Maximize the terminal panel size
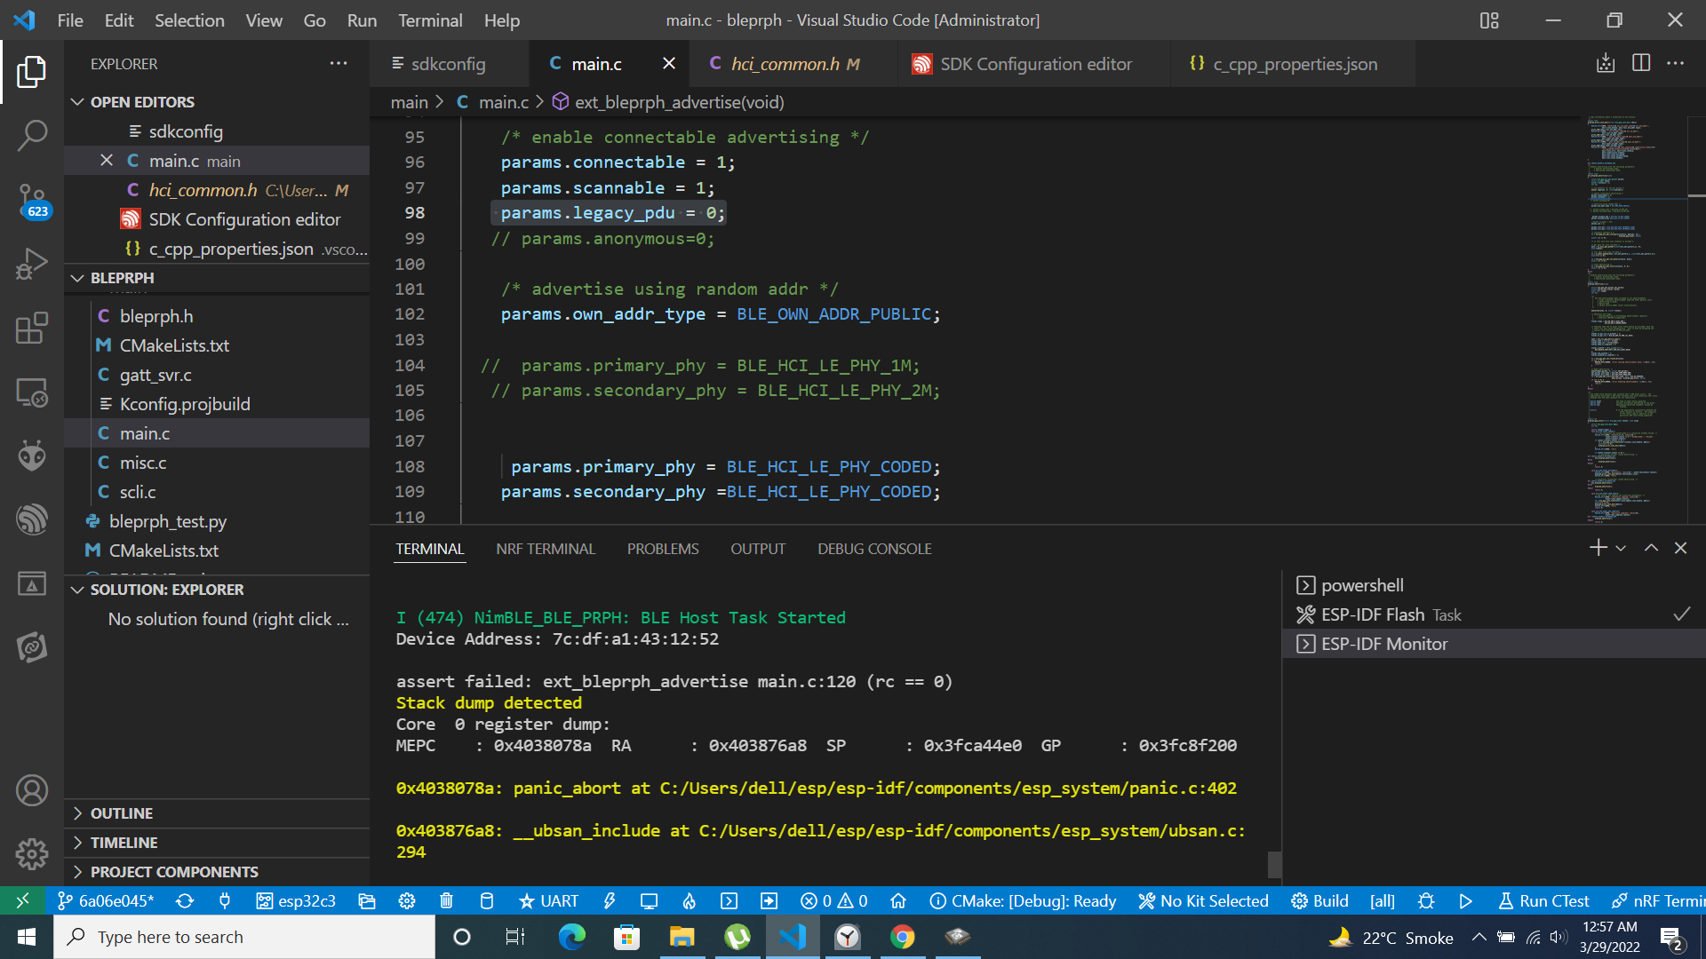1706x959 pixels. (x=1651, y=548)
